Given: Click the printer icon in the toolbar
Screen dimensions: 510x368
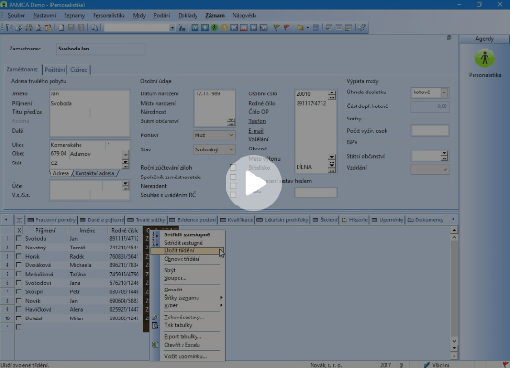Looking at the screenshot, I should [x=29, y=28].
